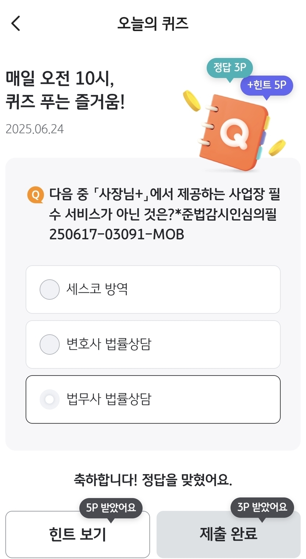Tap the 오늘의 퀴즈 page title

(x=153, y=24)
